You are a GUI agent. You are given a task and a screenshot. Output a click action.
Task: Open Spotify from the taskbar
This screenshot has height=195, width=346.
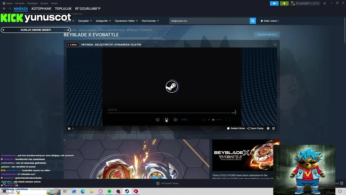pyautogui.click(x=109, y=191)
